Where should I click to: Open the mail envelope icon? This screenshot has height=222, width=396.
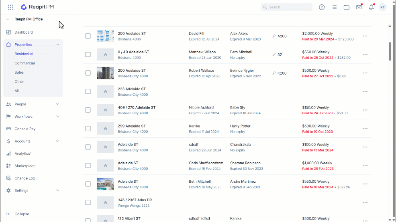[x=359, y=7]
